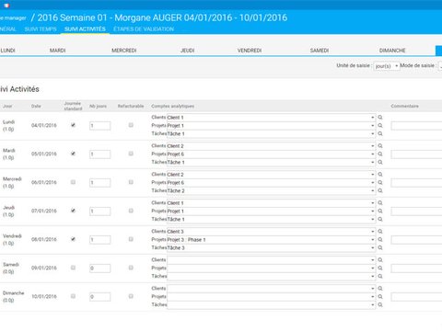Click the search icon beside Mercredi's Clients field

pyautogui.click(x=380, y=175)
